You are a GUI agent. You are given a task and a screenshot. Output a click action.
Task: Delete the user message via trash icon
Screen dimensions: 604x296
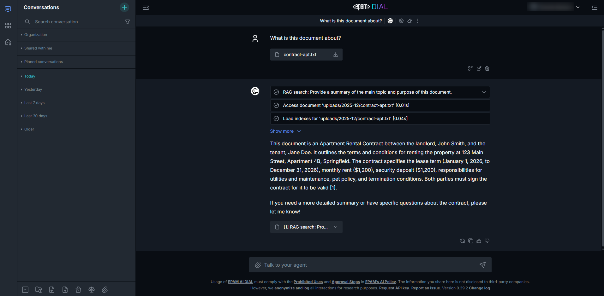point(487,68)
